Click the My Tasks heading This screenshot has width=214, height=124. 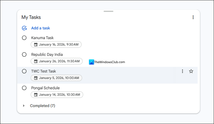coord(31,17)
